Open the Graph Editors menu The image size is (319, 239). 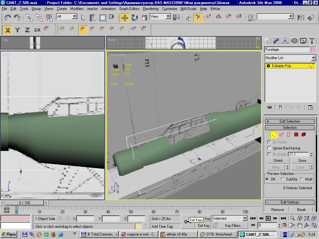[129, 9]
